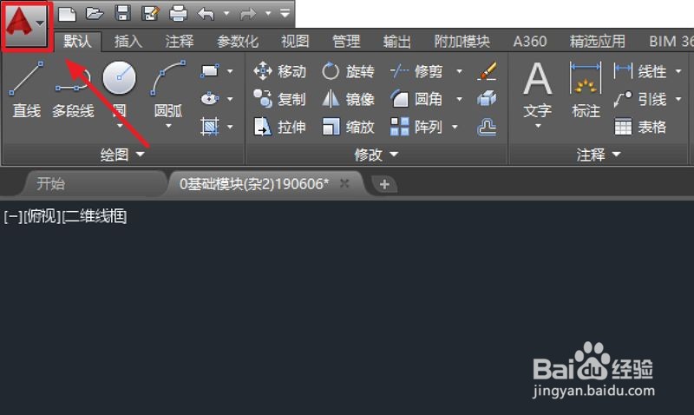Switch to the 插入 ribbon tab
The height and width of the screenshot is (415, 694).
click(x=128, y=41)
